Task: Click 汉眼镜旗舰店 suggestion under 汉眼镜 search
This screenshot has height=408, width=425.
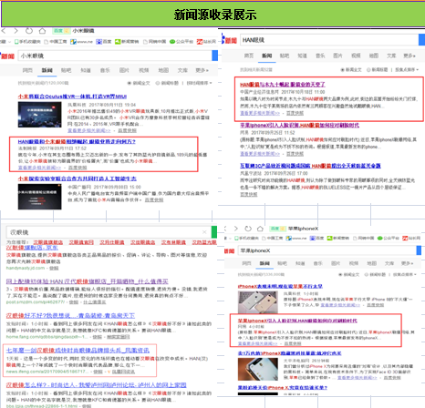Action: tap(47, 242)
